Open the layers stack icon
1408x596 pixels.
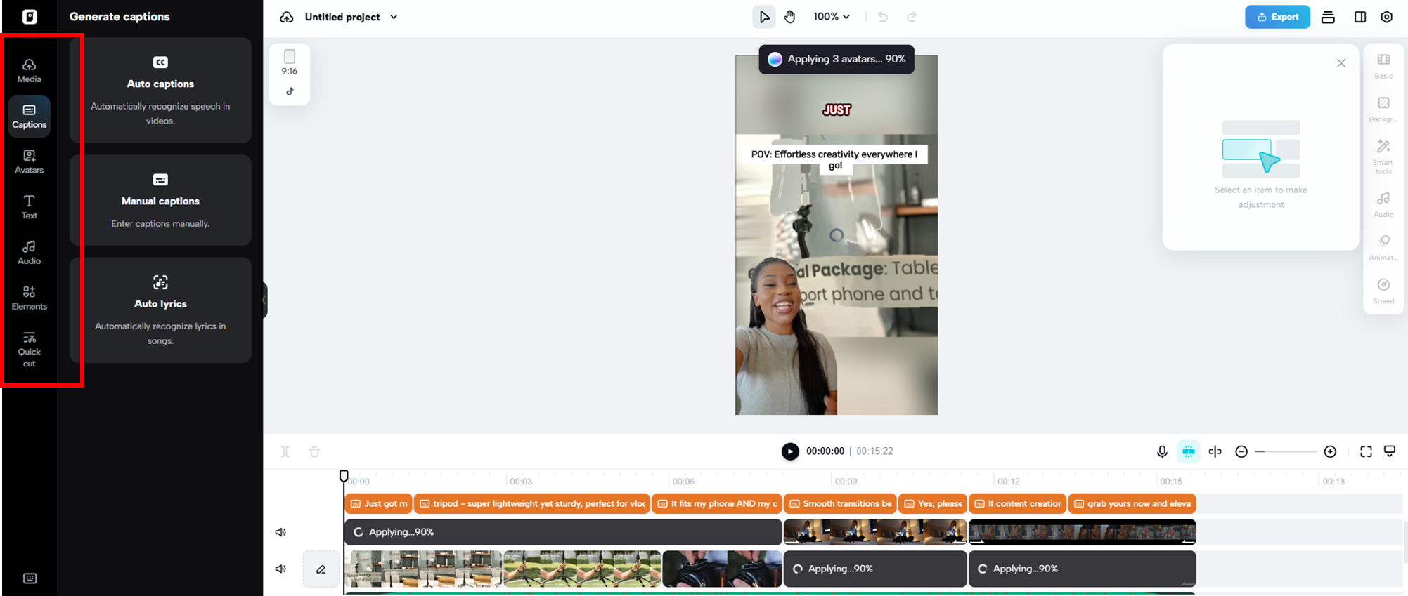(1328, 17)
